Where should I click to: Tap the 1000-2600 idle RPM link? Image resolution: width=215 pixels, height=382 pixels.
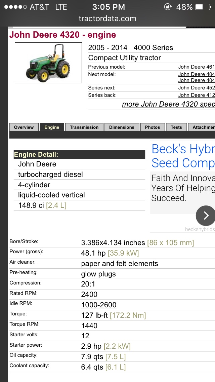click(99, 305)
